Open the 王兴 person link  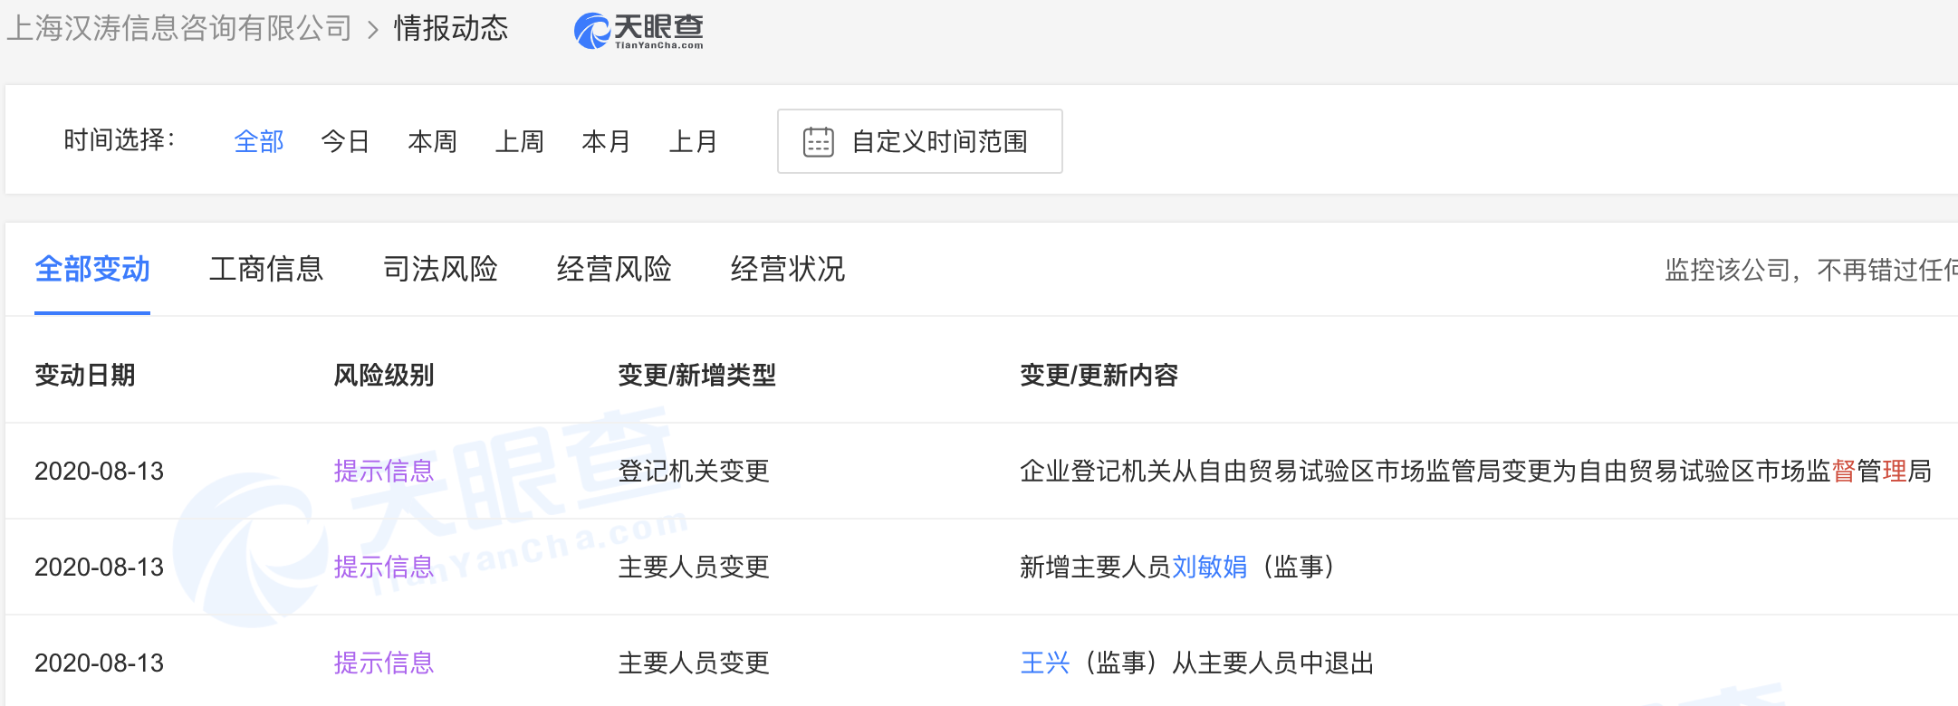pos(1045,663)
